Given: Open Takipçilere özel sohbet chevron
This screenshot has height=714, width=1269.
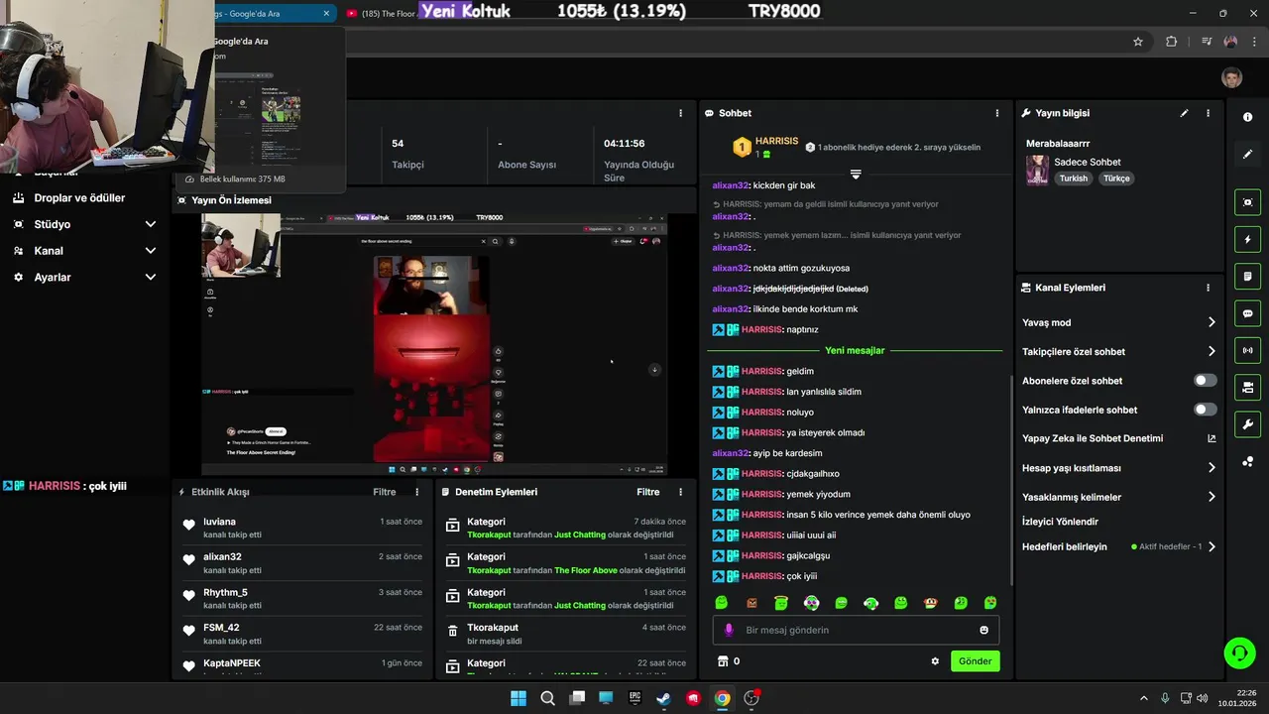Looking at the screenshot, I should (1211, 351).
